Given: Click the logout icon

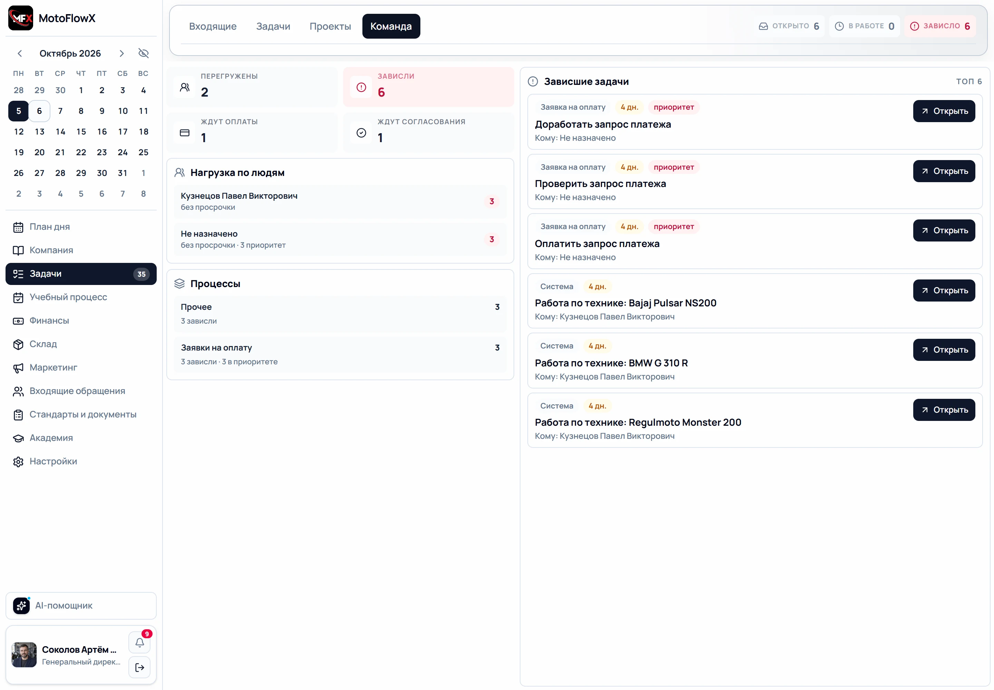Looking at the screenshot, I should (140, 668).
